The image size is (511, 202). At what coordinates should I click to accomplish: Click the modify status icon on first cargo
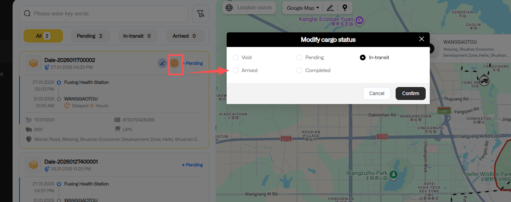click(175, 63)
